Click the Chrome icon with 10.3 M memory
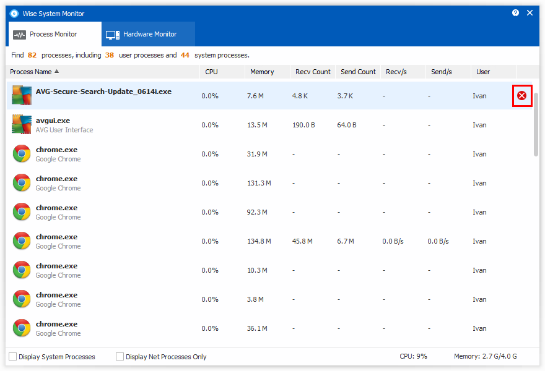The image size is (545, 371). click(x=22, y=270)
